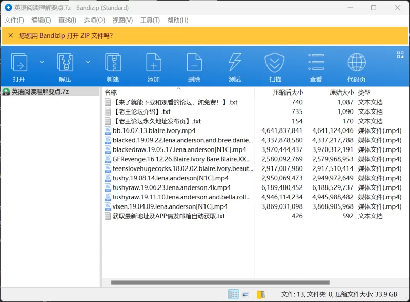This screenshot has height=302, width=410.
Task: Switch to thumbnail view in status bar
Action: coord(246,295)
